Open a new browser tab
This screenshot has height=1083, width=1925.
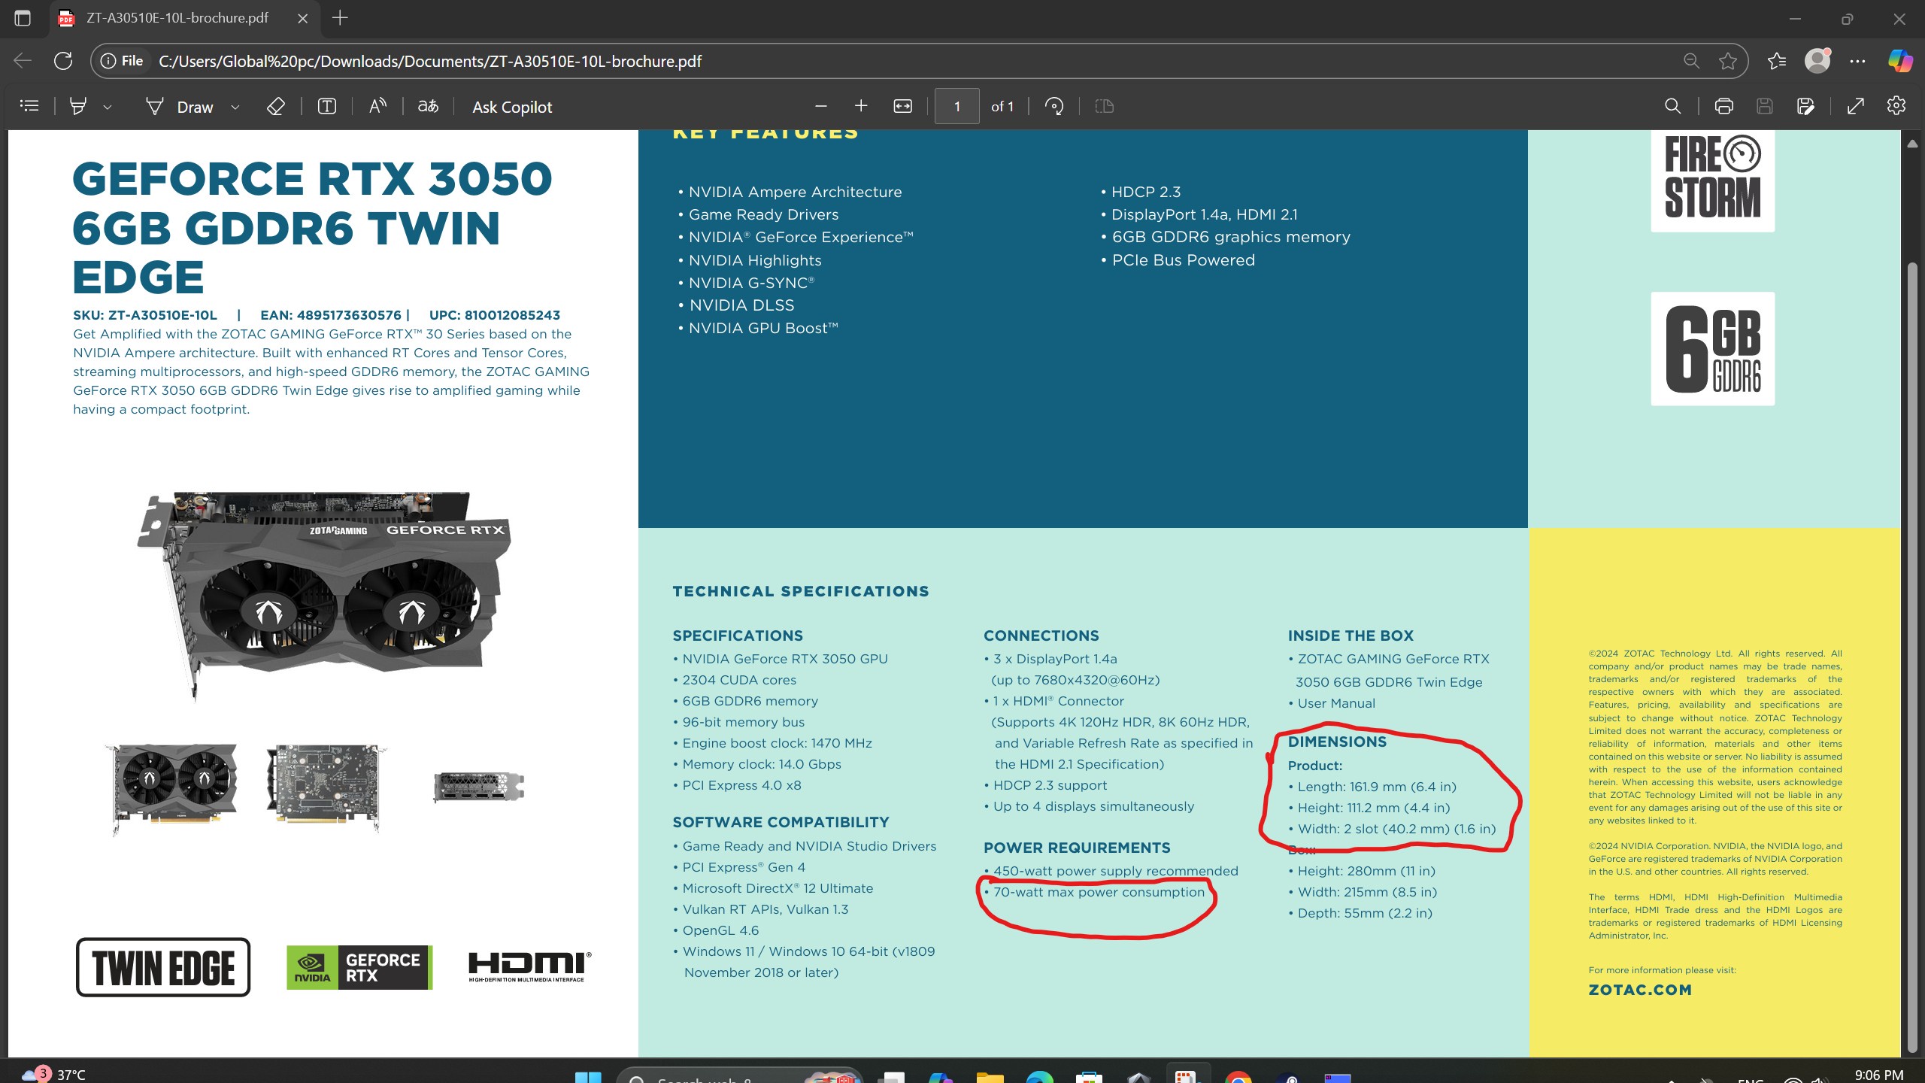coord(340,18)
